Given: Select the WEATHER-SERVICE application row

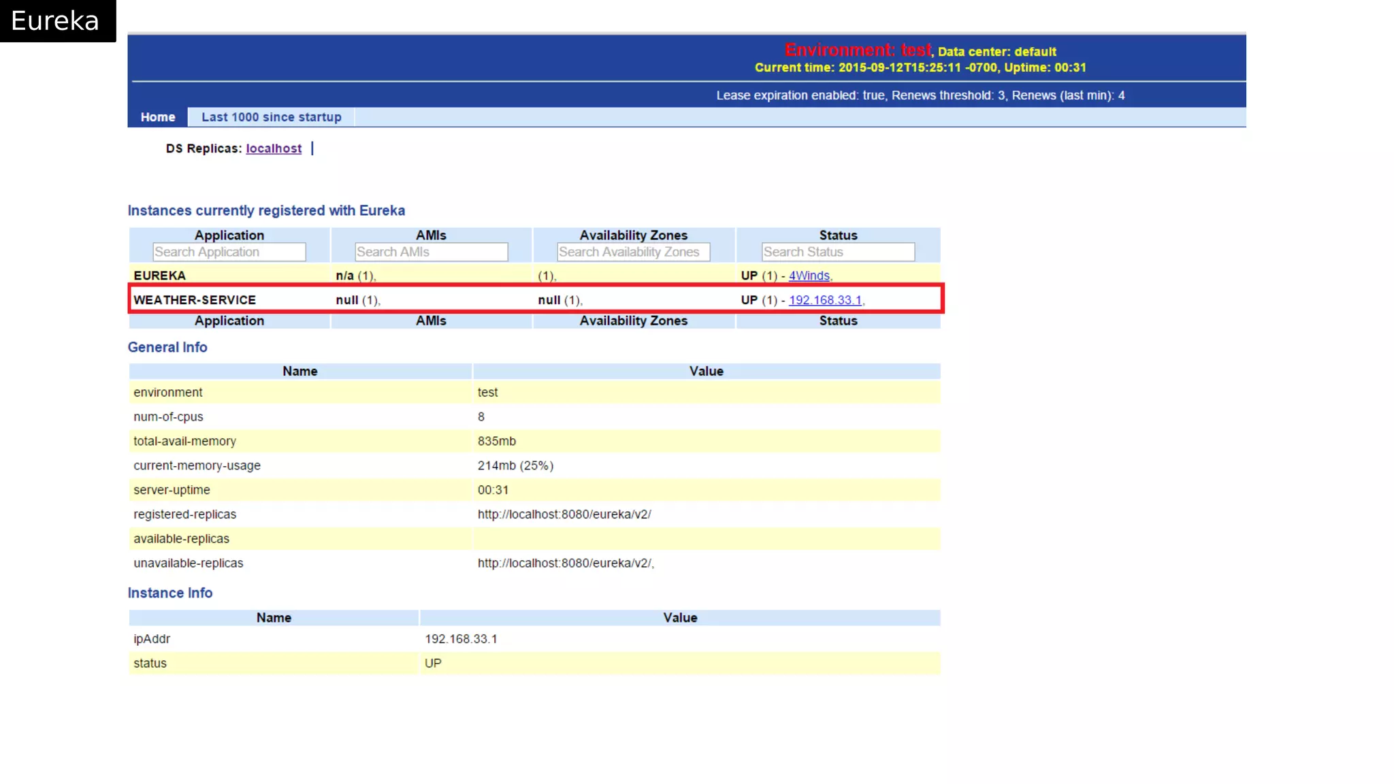Looking at the screenshot, I should 195,300.
